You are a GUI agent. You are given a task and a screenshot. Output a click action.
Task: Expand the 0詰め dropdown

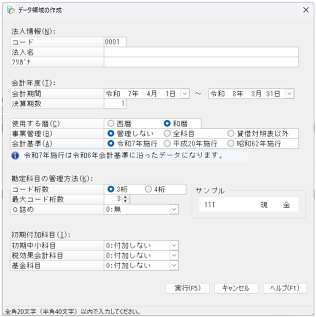tap(174, 209)
